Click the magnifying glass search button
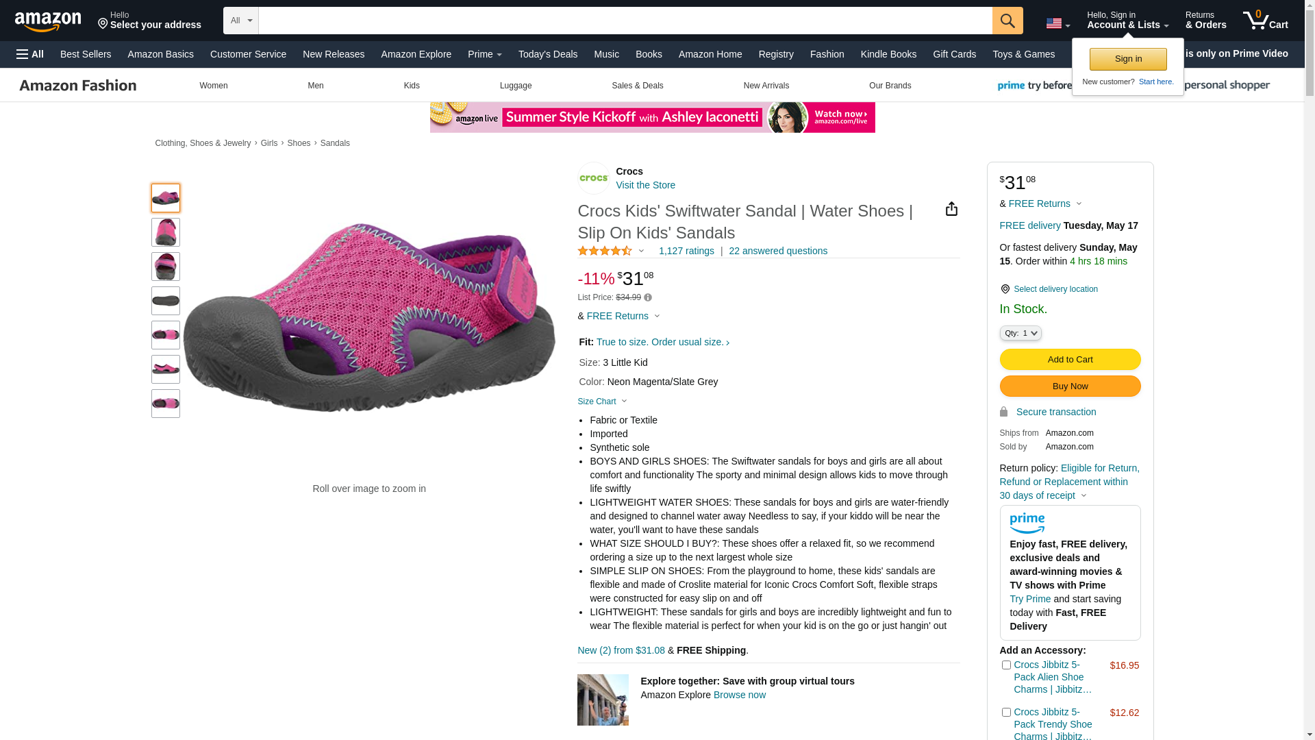 click(1007, 21)
